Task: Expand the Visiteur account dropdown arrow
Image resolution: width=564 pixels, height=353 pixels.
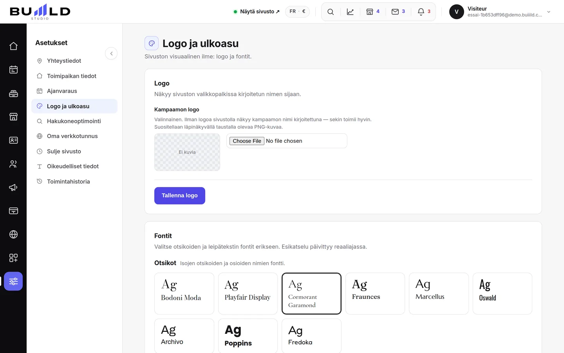Action: tap(549, 12)
